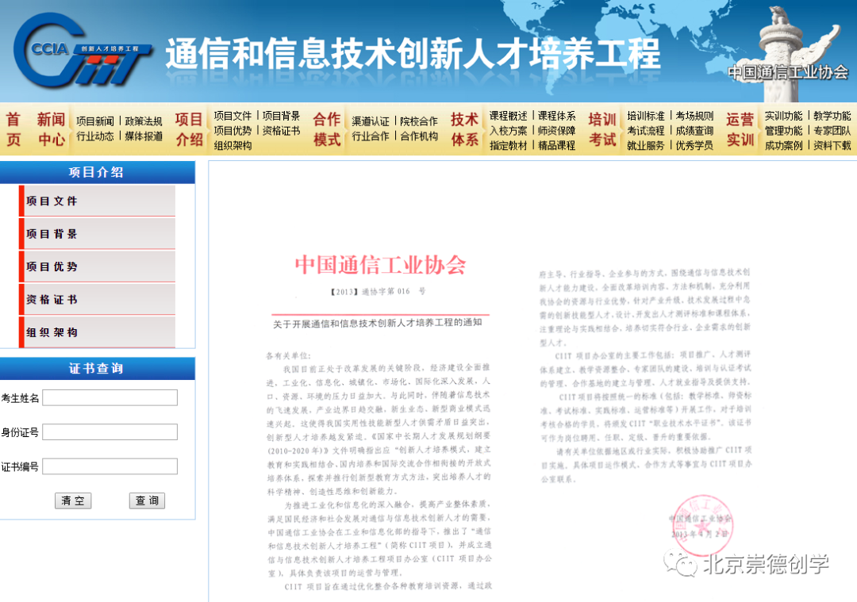This screenshot has width=857, height=602.
Task: Select 组织架构 in left sidebar
Action: [98, 332]
